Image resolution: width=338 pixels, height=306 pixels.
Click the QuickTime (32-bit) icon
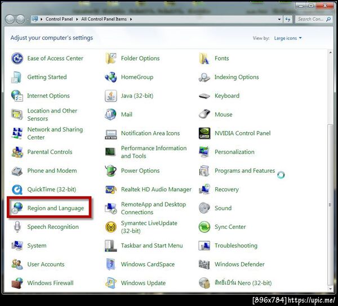point(17,190)
